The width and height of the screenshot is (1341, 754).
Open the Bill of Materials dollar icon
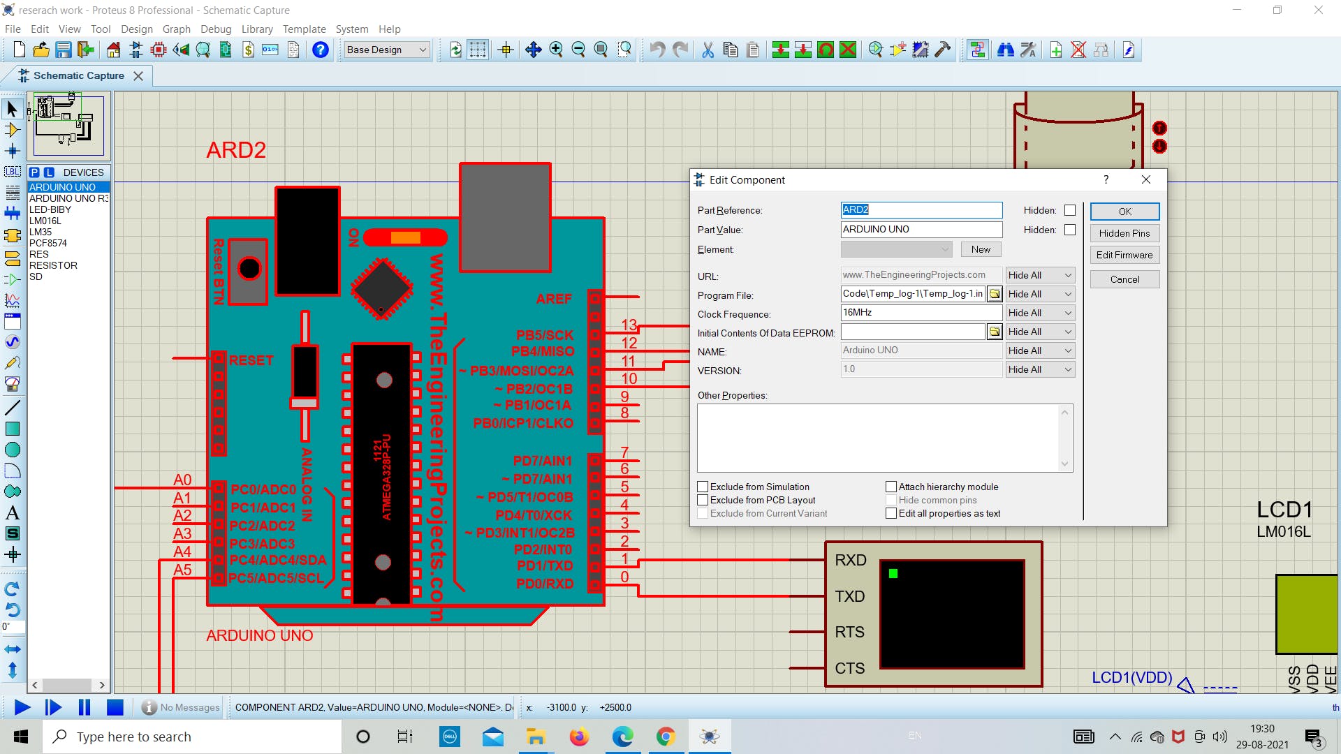tap(248, 50)
